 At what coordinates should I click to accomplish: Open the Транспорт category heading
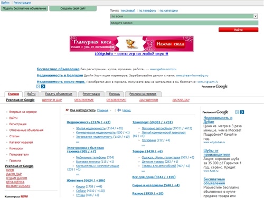tap(153, 122)
